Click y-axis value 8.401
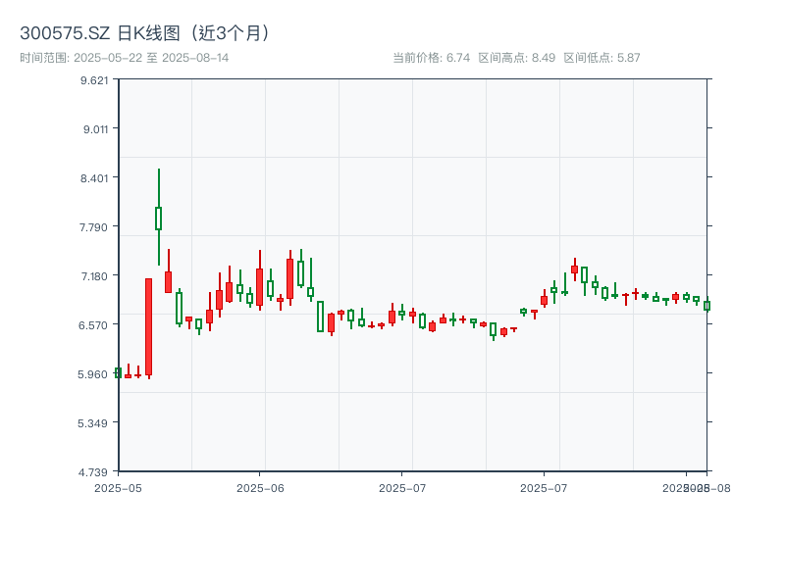785x588 pixels. (94, 178)
